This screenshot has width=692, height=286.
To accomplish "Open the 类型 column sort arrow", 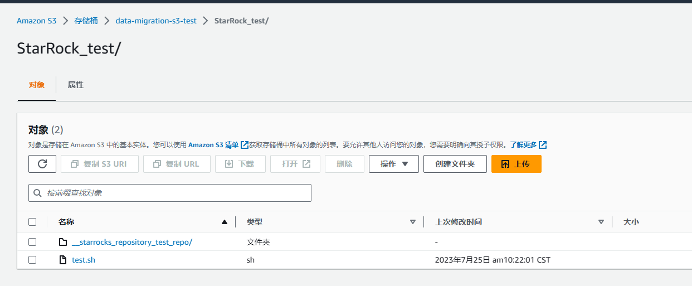I will coord(413,222).
